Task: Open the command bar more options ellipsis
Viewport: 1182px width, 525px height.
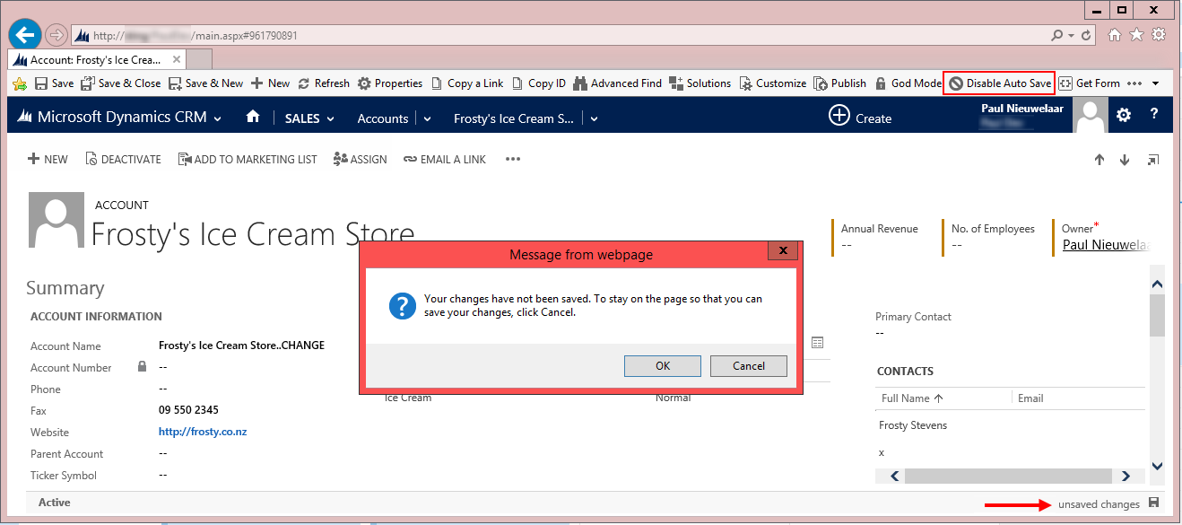Action: (513, 159)
